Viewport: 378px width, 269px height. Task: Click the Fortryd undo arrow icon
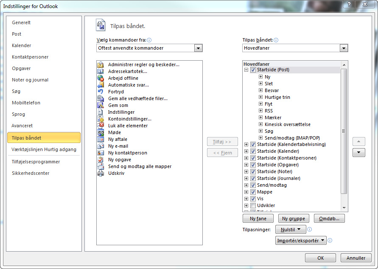(101, 92)
